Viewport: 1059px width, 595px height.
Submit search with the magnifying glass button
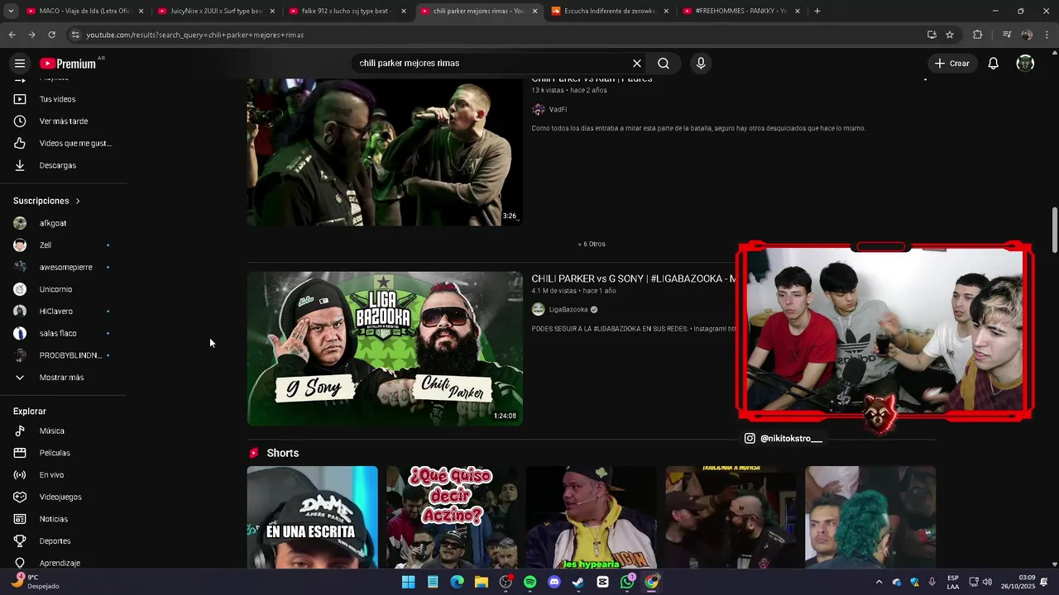[x=664, y=64]
